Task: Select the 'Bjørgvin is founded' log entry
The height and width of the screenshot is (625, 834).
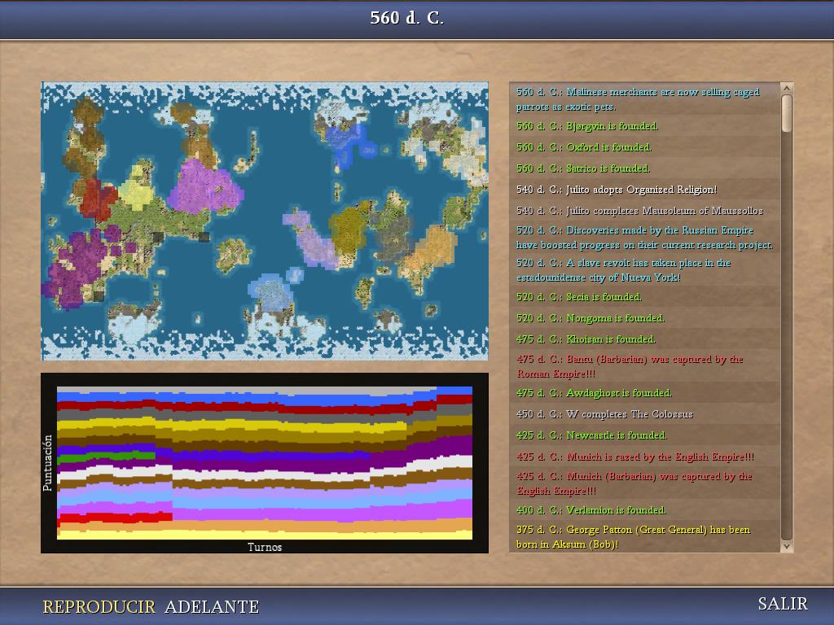Action: (x=587, y=126)
